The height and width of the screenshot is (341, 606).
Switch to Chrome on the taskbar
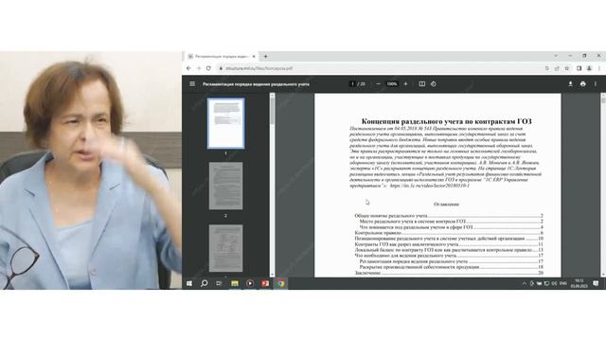[x=280, y=283]
